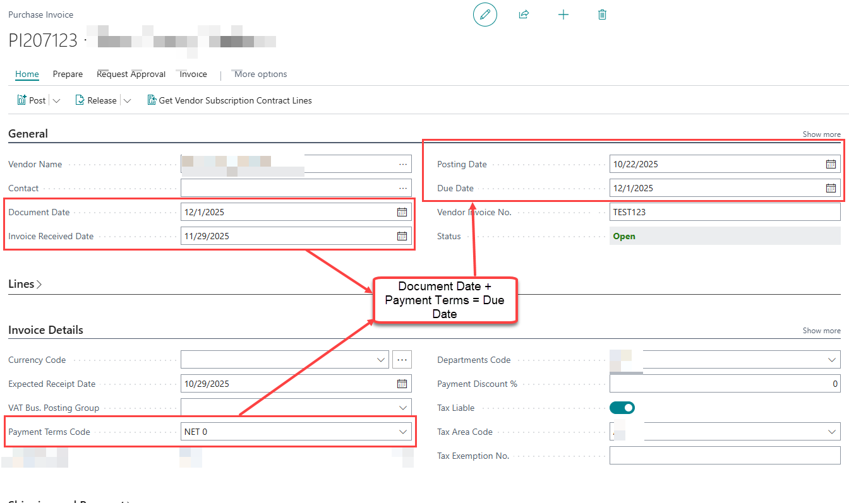Click the trash delete icon
849x503 pixels.
602,15
